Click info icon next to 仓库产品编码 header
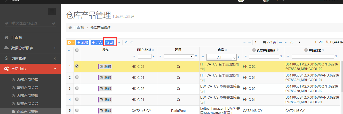 point(254,50)
